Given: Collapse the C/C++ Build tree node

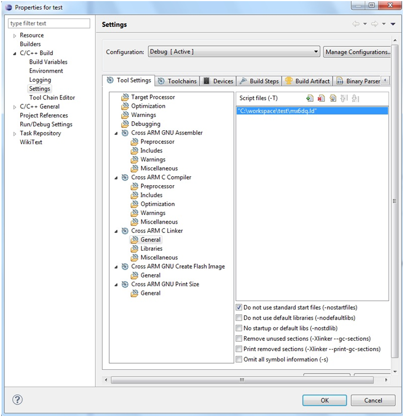Looking at the screenshot, I should (15, 53).
